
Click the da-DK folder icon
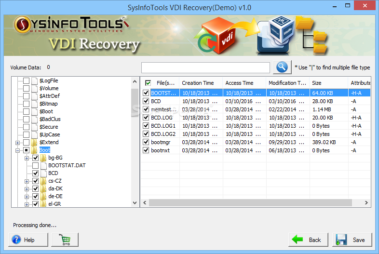(43, 189)
